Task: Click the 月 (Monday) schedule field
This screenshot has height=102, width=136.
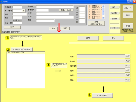Action: click(x=82, y=8)
